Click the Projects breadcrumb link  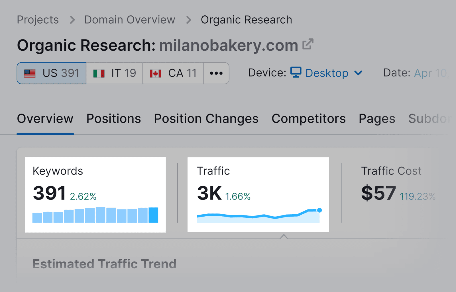(x=38, y=20)
